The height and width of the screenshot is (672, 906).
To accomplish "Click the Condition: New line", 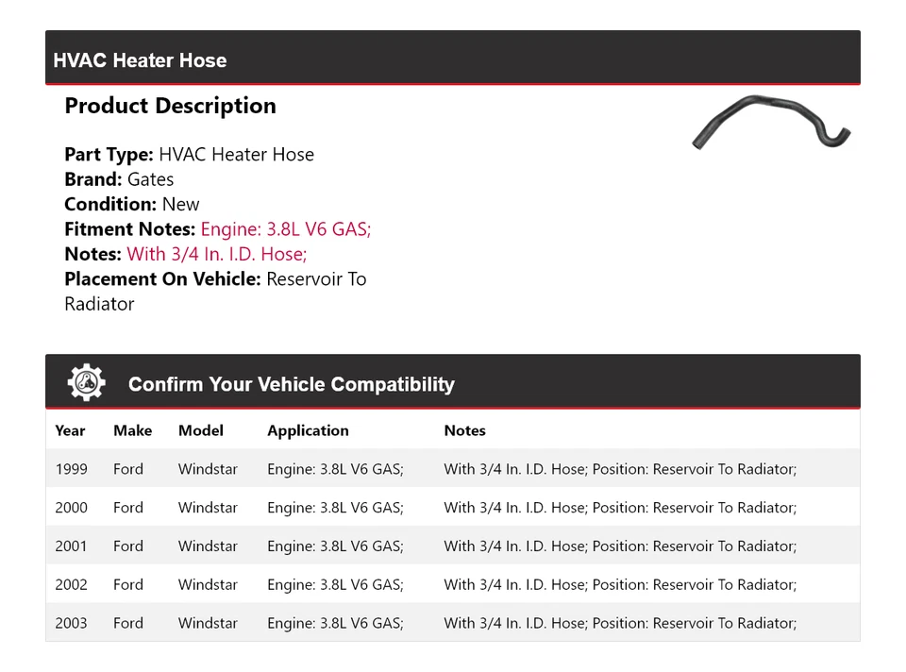I will (132, 204).
